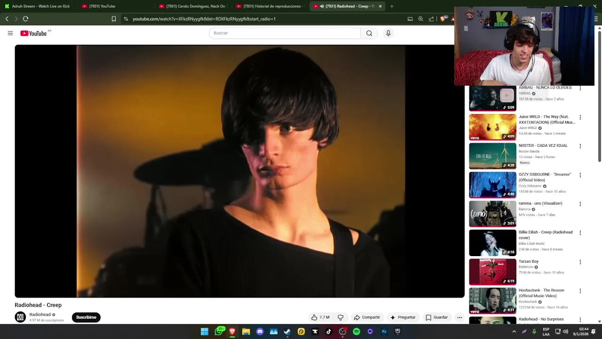Open options menu for ramma uno video
The image size is (602, 339).
click(580, 204)
